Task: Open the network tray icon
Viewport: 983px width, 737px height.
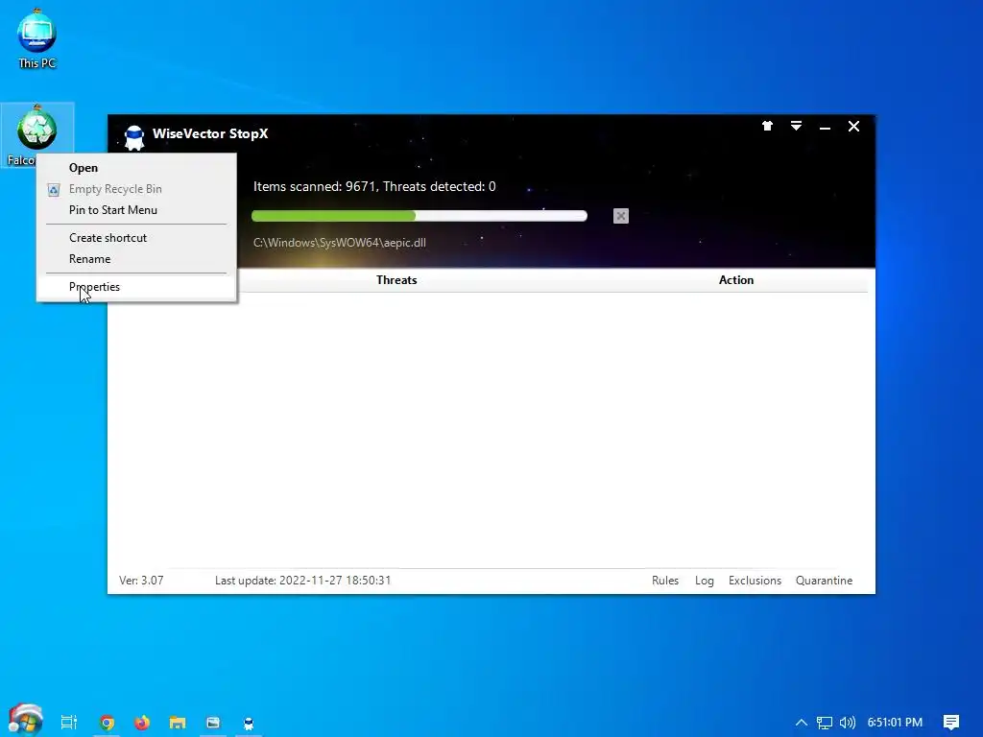Action: click(x=825, y=723)
